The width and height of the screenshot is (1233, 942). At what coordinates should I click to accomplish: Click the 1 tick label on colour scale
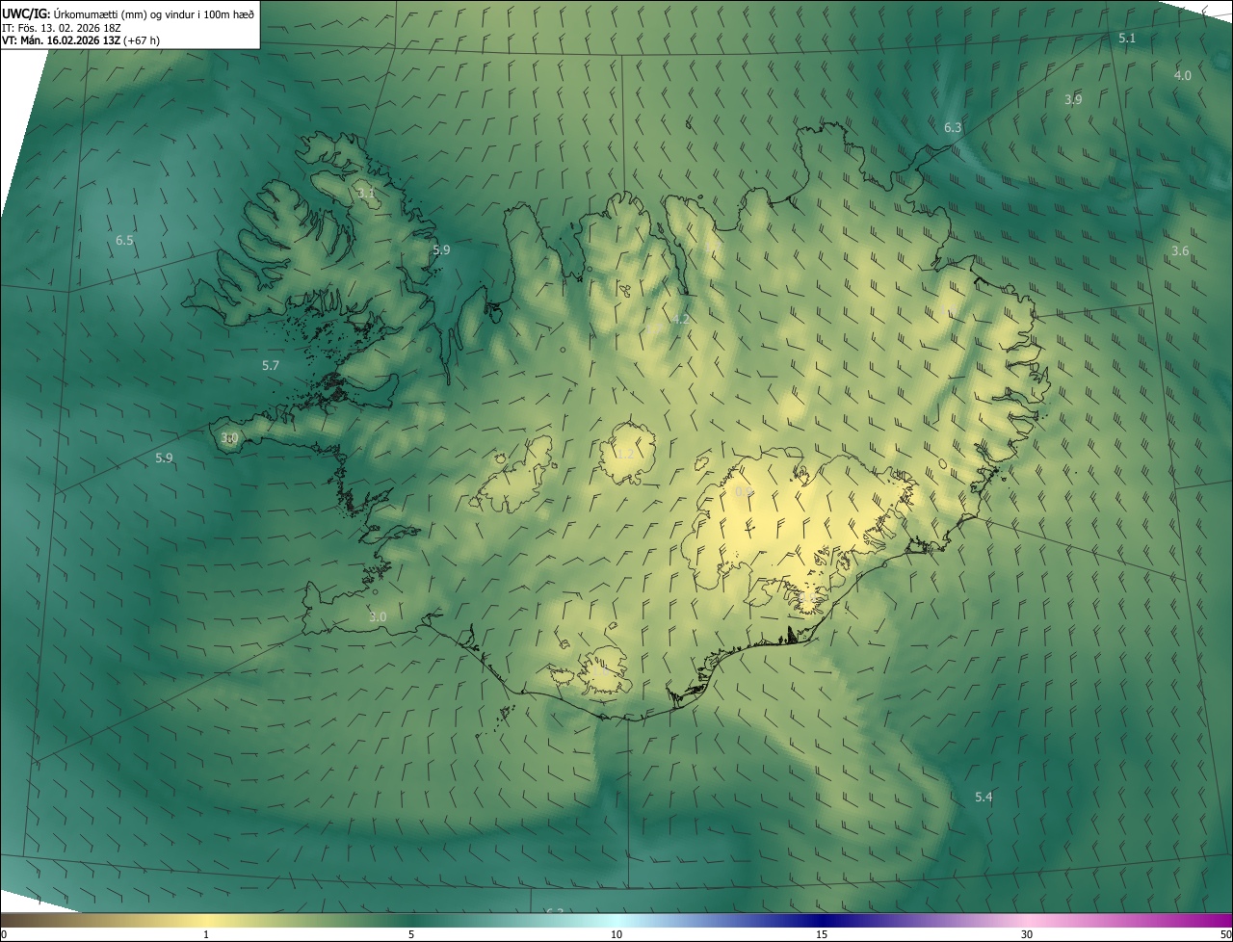click(206, 934)
